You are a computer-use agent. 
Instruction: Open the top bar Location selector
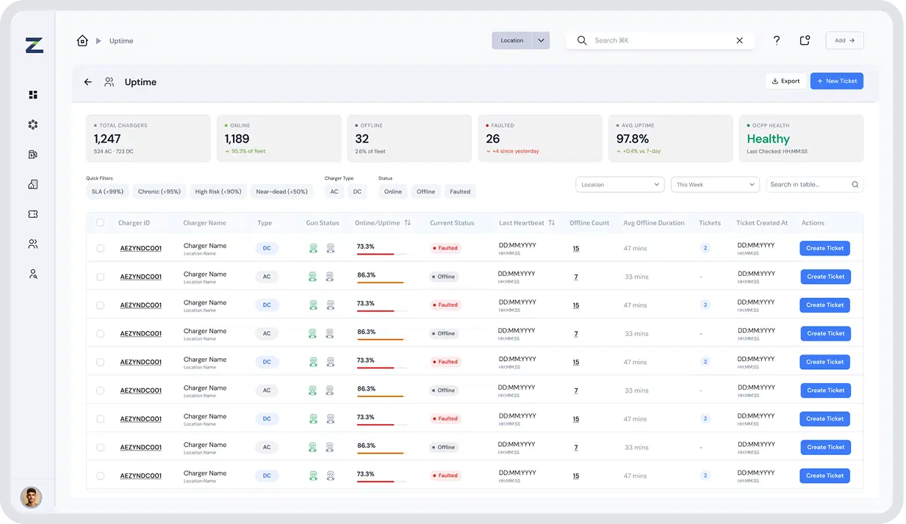512,40
